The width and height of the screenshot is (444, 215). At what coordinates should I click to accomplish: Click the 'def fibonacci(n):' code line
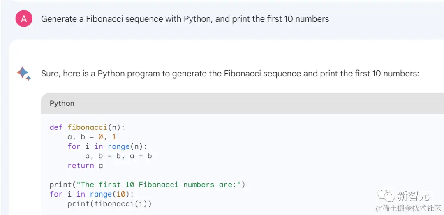tap(87, 127)
